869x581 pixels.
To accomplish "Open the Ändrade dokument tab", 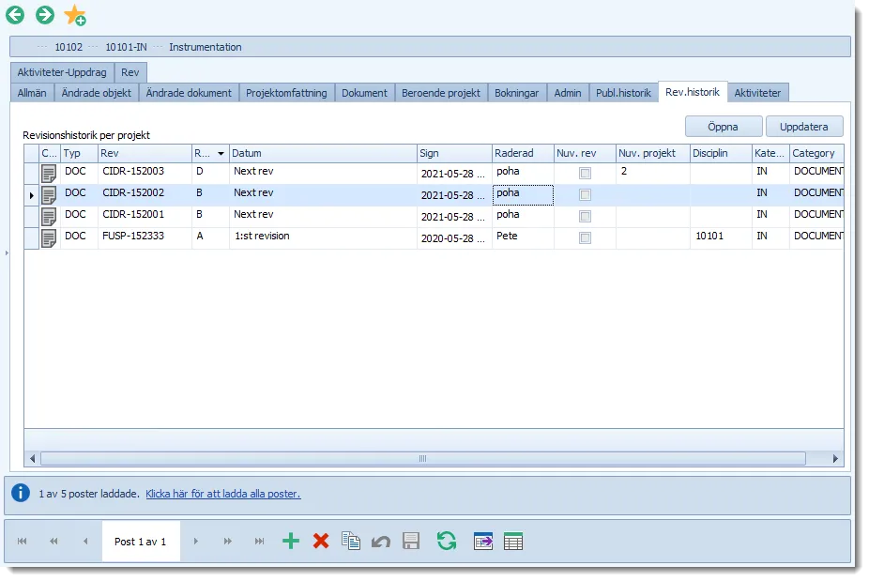I will 189,93.
